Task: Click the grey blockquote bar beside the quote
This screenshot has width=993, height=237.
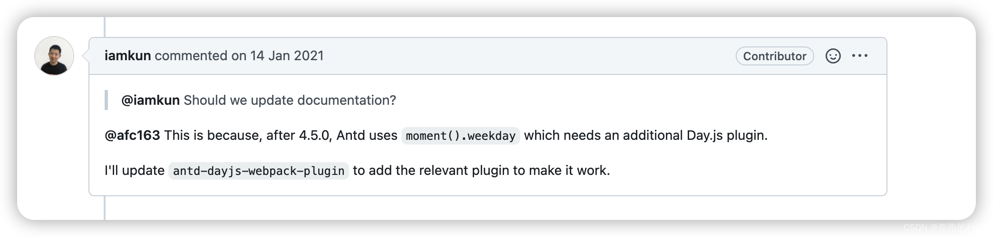Action: (x=107, y=100)
